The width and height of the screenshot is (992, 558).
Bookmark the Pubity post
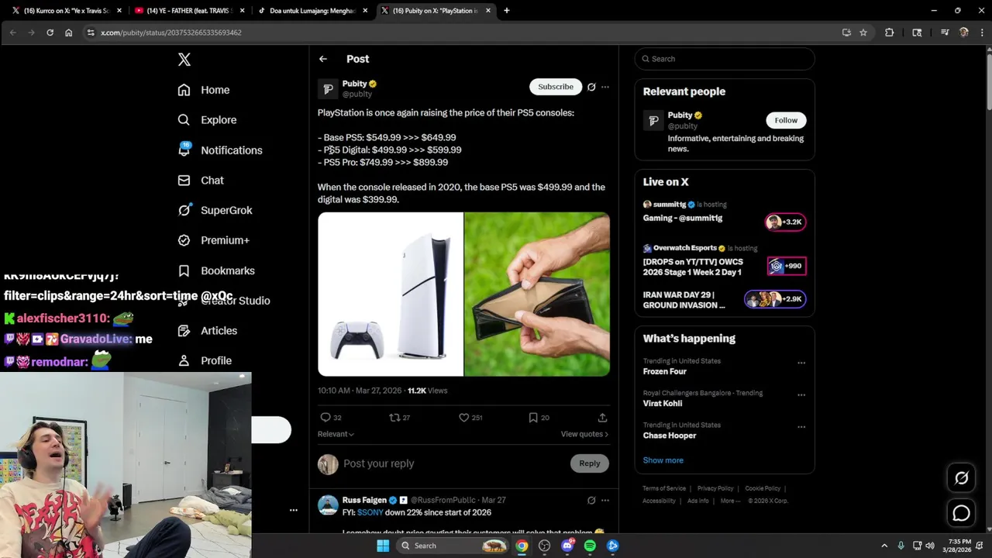pos(539,418)
